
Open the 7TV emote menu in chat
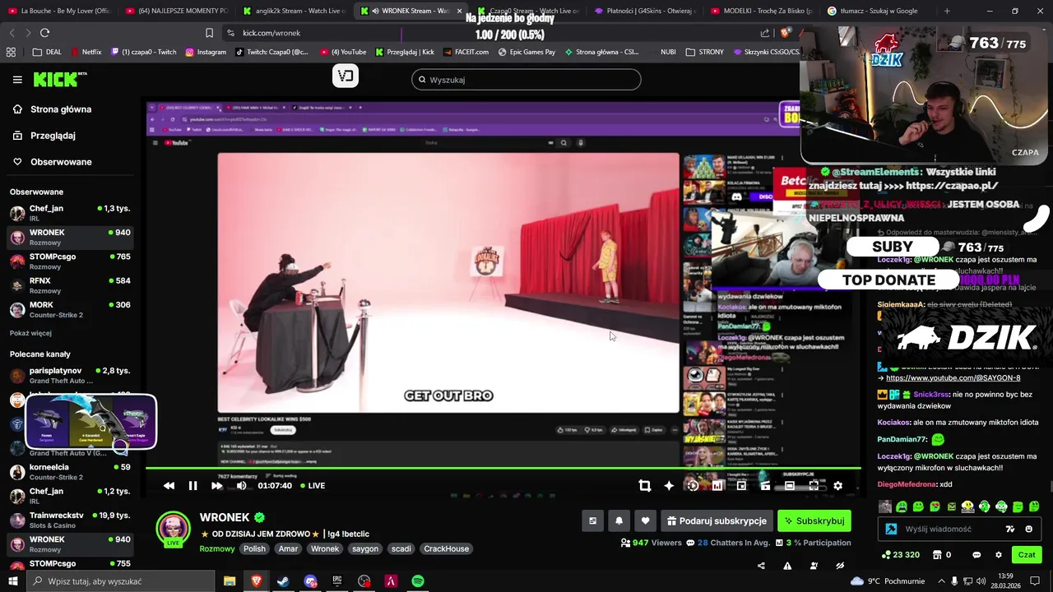click(x=1010, y=530)
